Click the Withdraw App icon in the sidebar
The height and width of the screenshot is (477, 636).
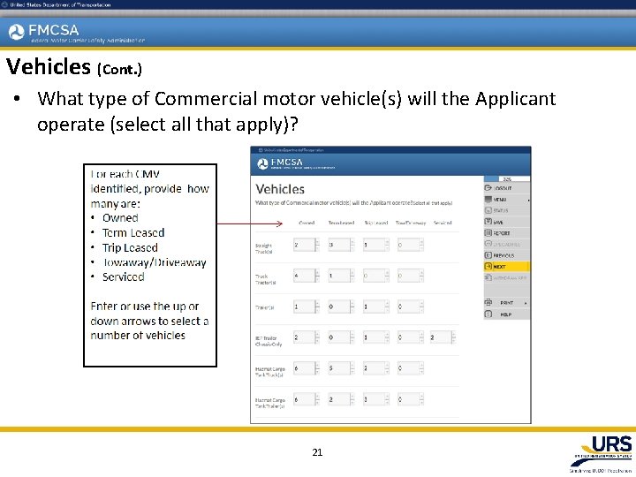coord(488,277)
